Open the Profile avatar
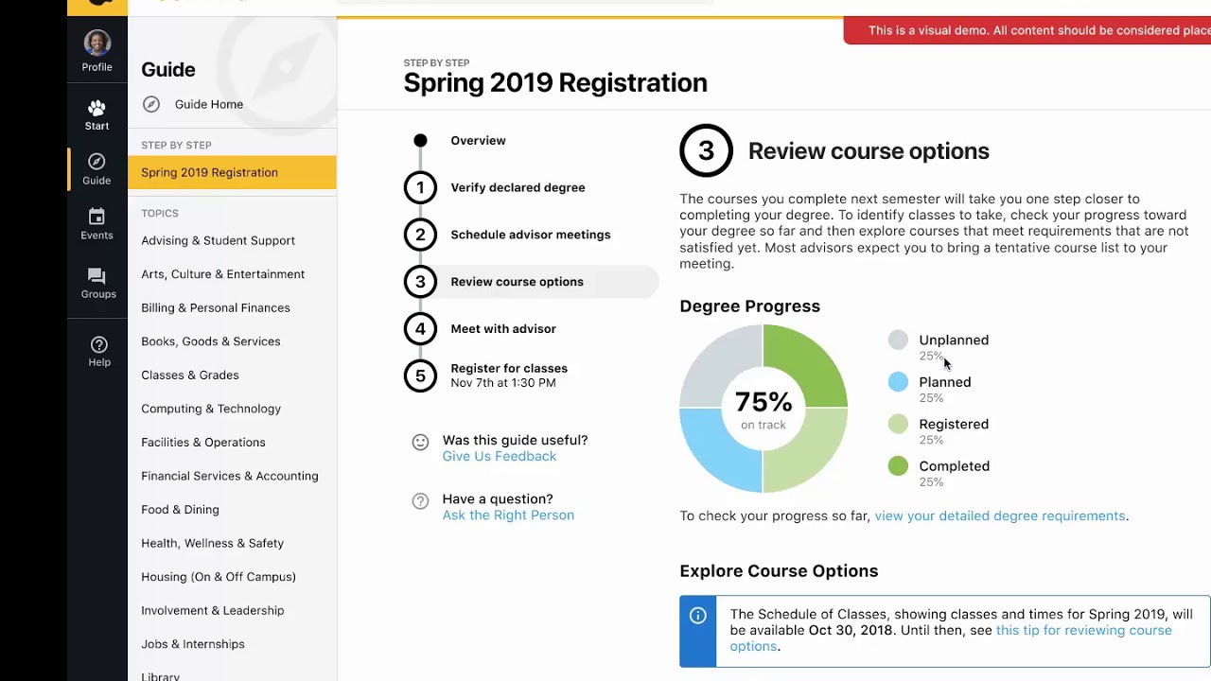 [x=97, y=43]
